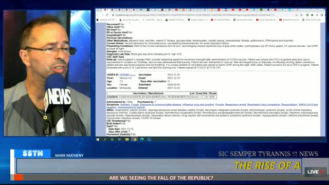Select date died '2021-12-13'

click(127, 129)
